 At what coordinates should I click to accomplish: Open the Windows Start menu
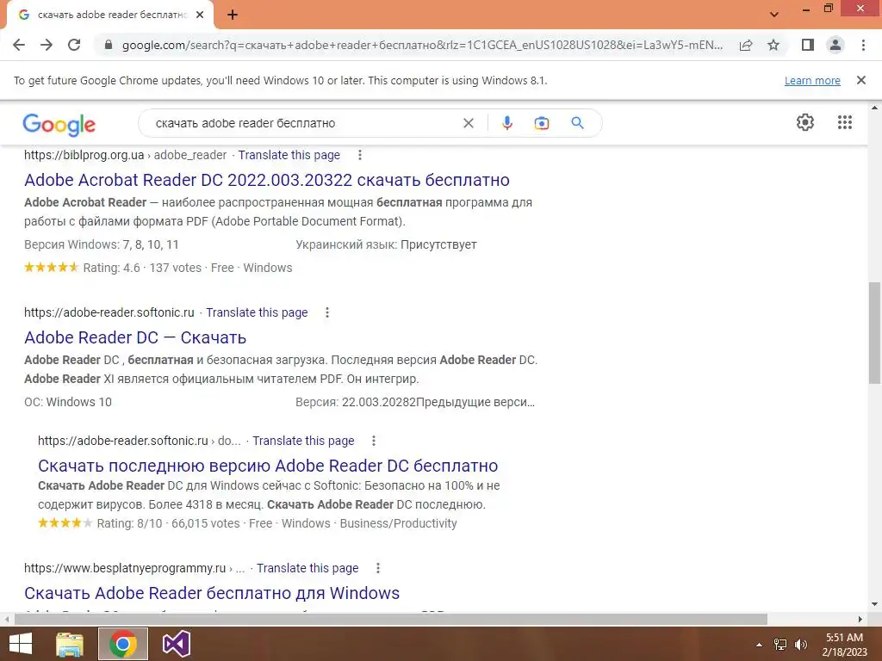point(21,644)
